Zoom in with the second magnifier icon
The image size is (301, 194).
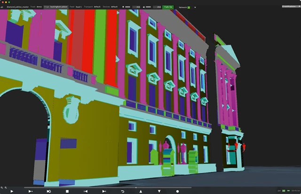6,187
